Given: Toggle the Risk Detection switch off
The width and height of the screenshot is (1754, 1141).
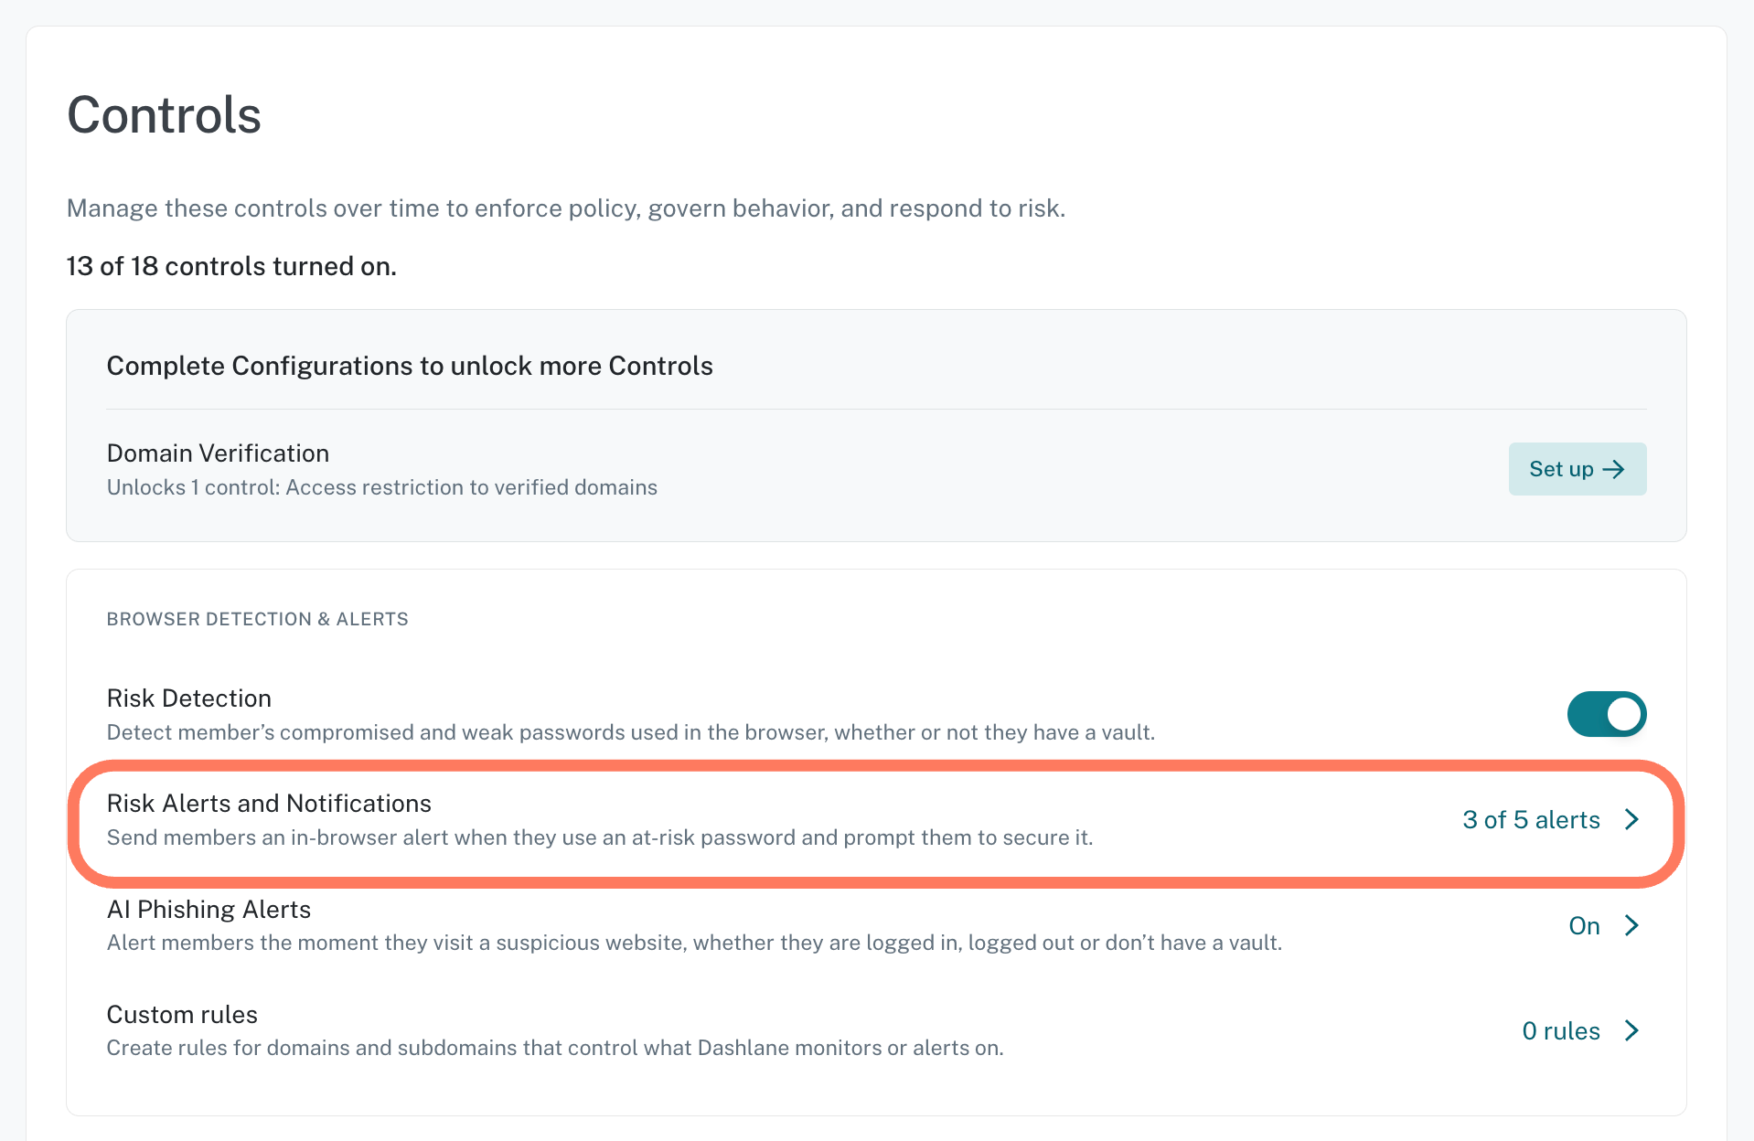Looking at the screenshot, I should pyautogui.click(x=1607, y=714).
